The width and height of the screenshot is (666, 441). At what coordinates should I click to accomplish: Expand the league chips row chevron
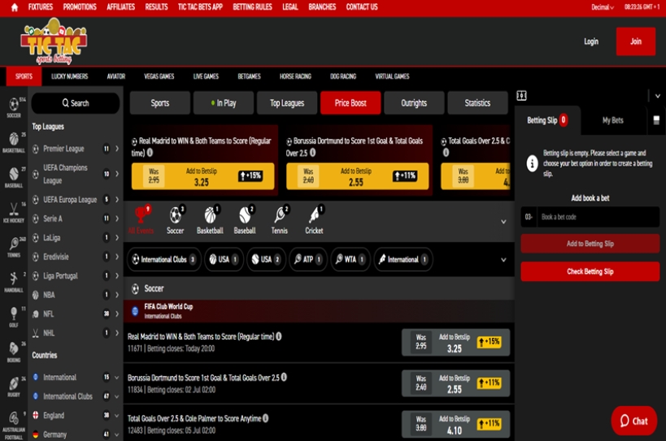coord(503,260)
